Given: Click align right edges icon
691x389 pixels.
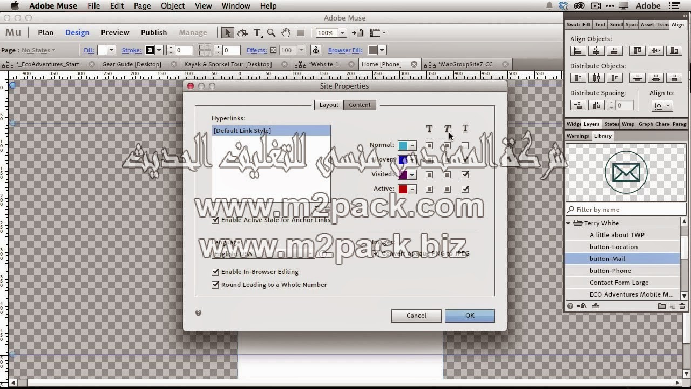Looking at the screenshot, I should [614, 51].
